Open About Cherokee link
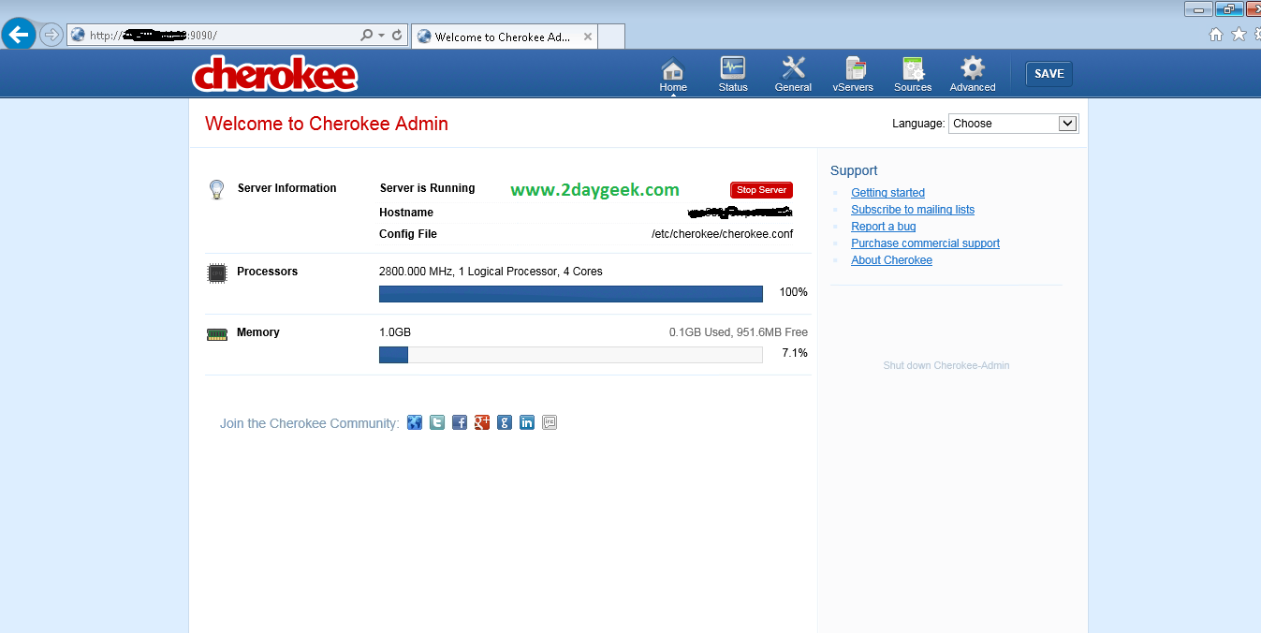Viewport: 1261px width, 633px height. (891, 260)
